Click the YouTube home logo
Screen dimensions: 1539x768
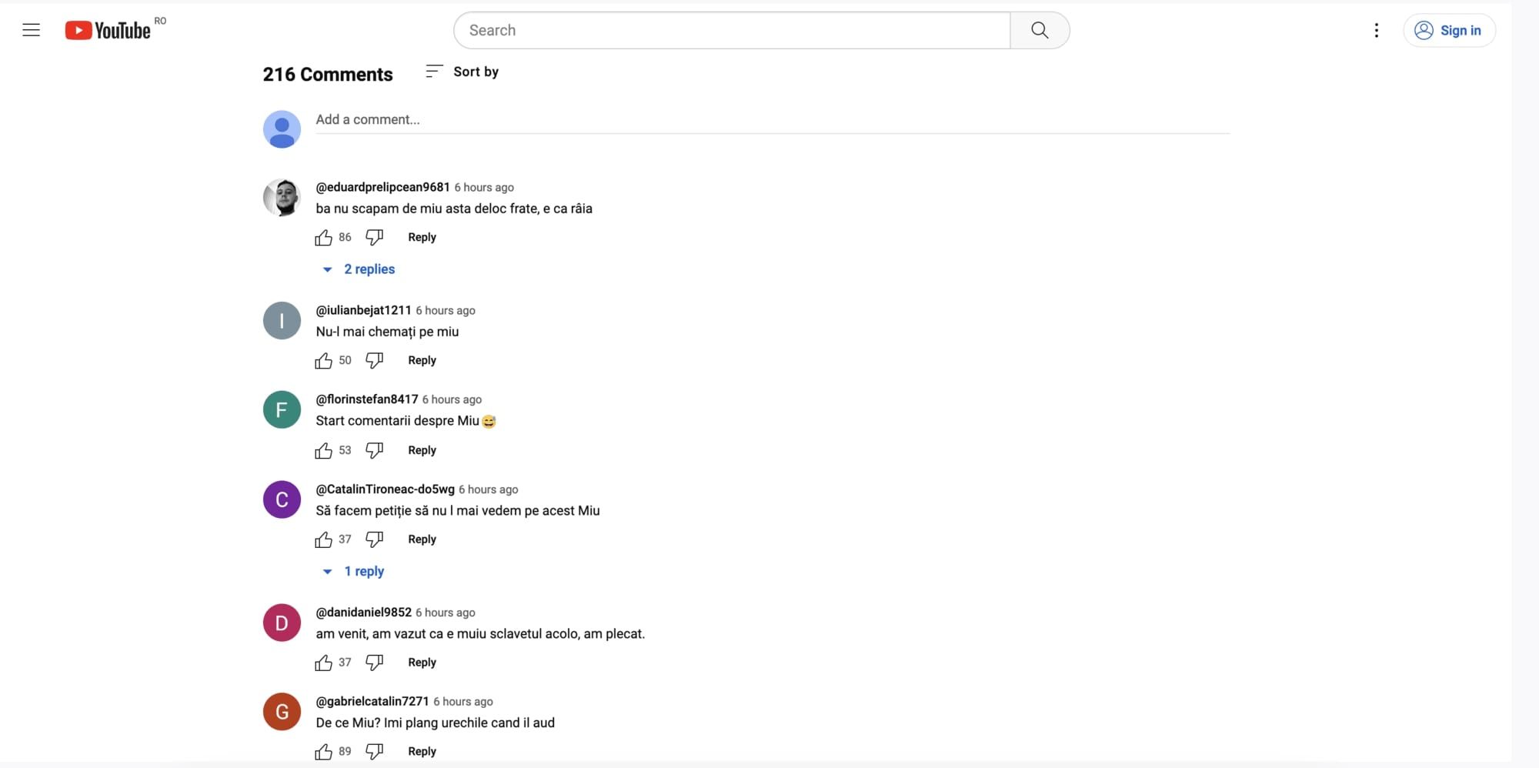point(108,30)
